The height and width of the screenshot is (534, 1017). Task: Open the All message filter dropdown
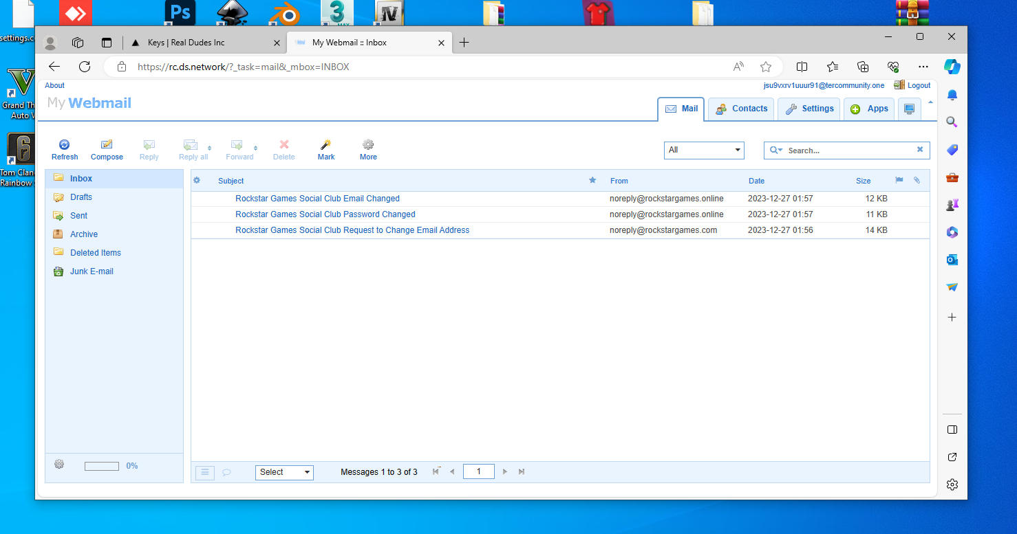pyautogui.click(x=704, y=150)
